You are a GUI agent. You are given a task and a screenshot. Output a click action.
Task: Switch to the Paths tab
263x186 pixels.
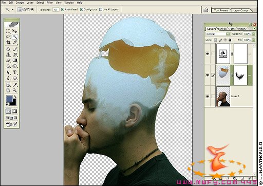(232, 29)
